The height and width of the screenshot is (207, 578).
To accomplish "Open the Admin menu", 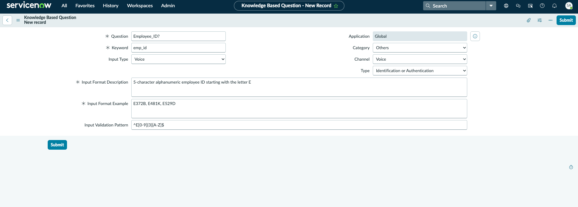I will [x=168, y=6].
